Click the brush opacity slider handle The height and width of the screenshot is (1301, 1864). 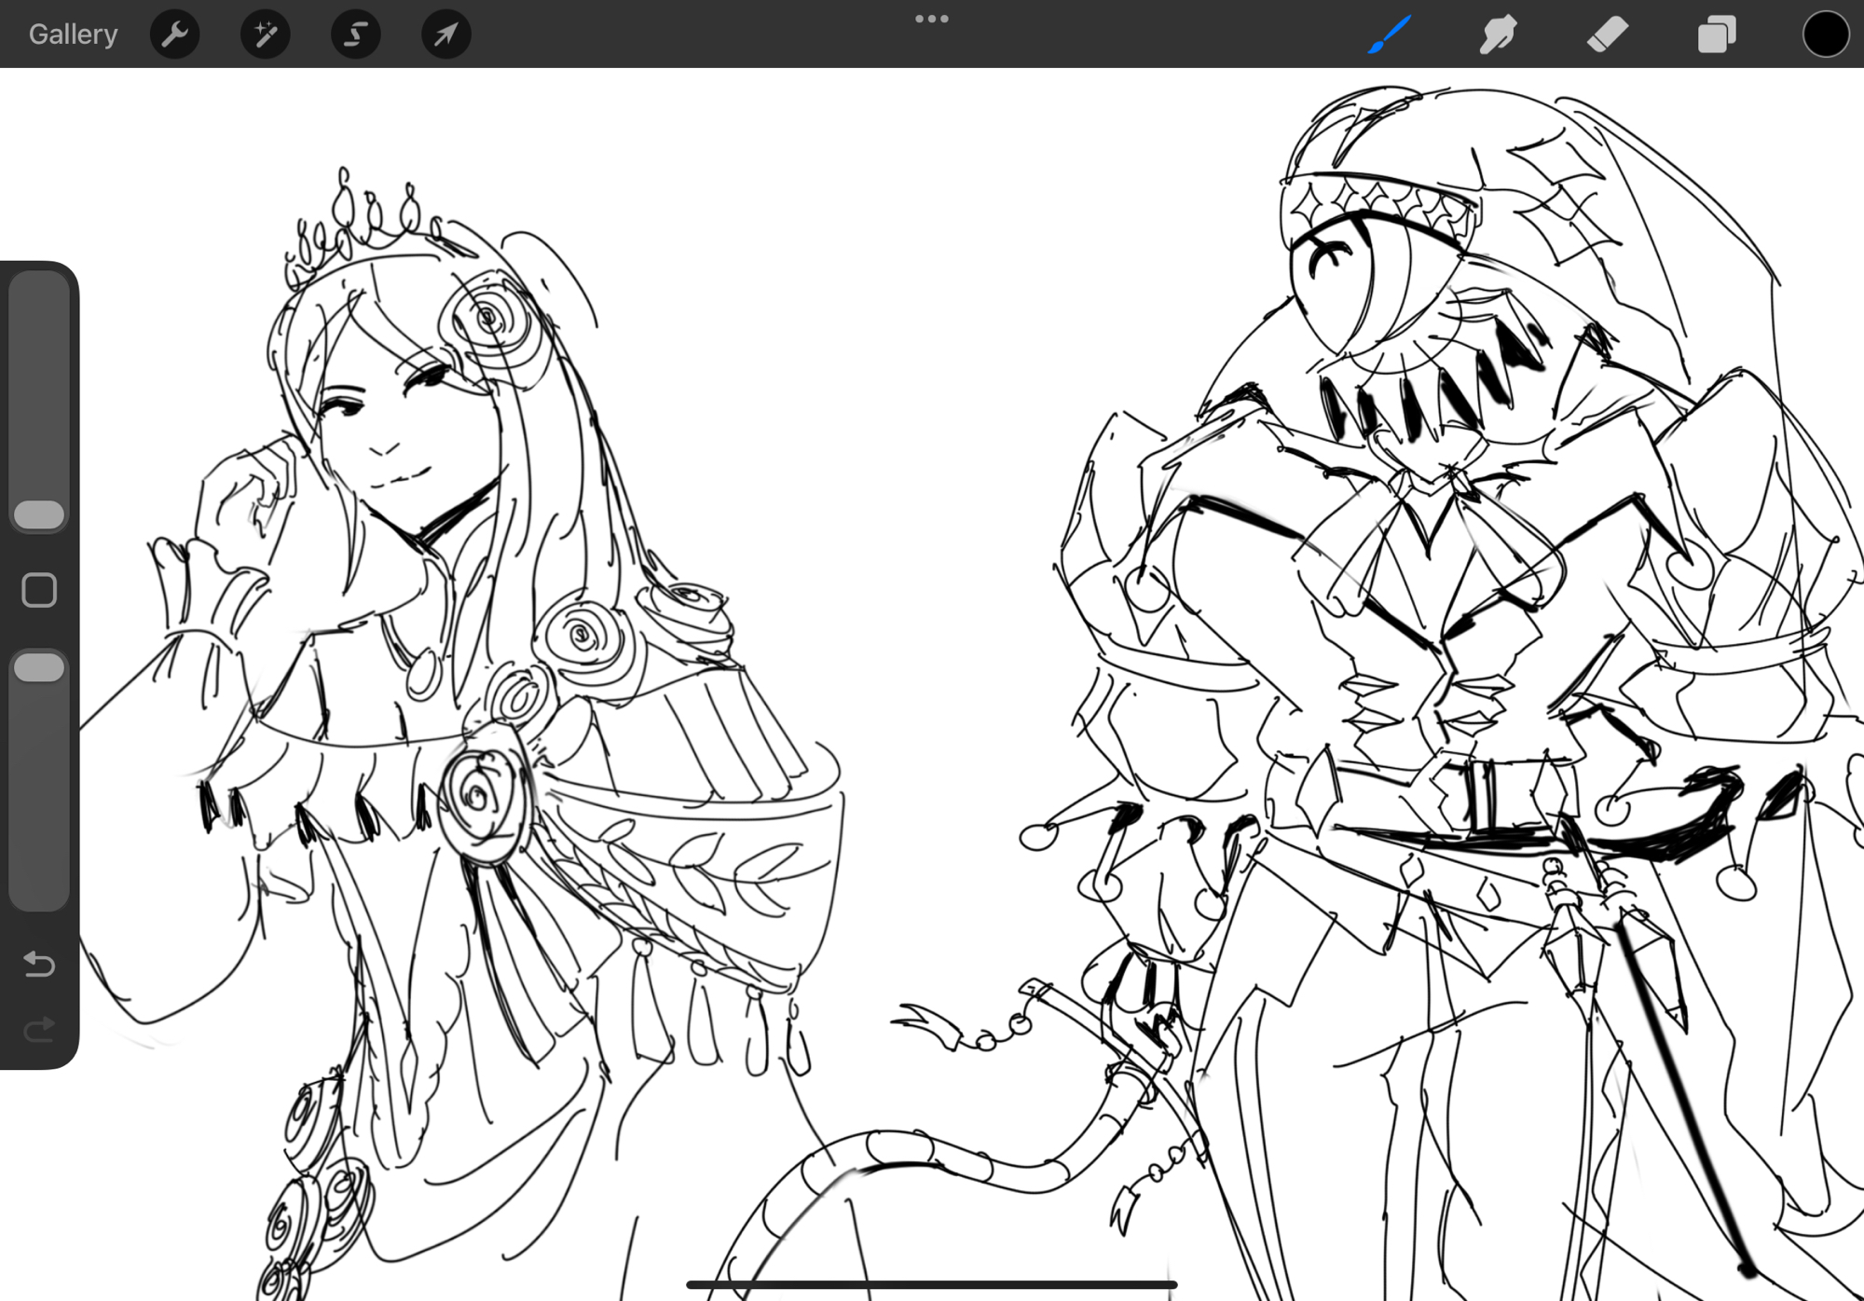pyautogui.click(x=39, y=667)
